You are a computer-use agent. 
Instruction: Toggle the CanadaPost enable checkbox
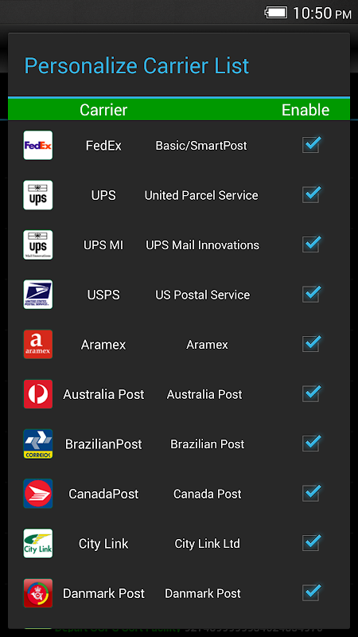(x=311, y=493)
